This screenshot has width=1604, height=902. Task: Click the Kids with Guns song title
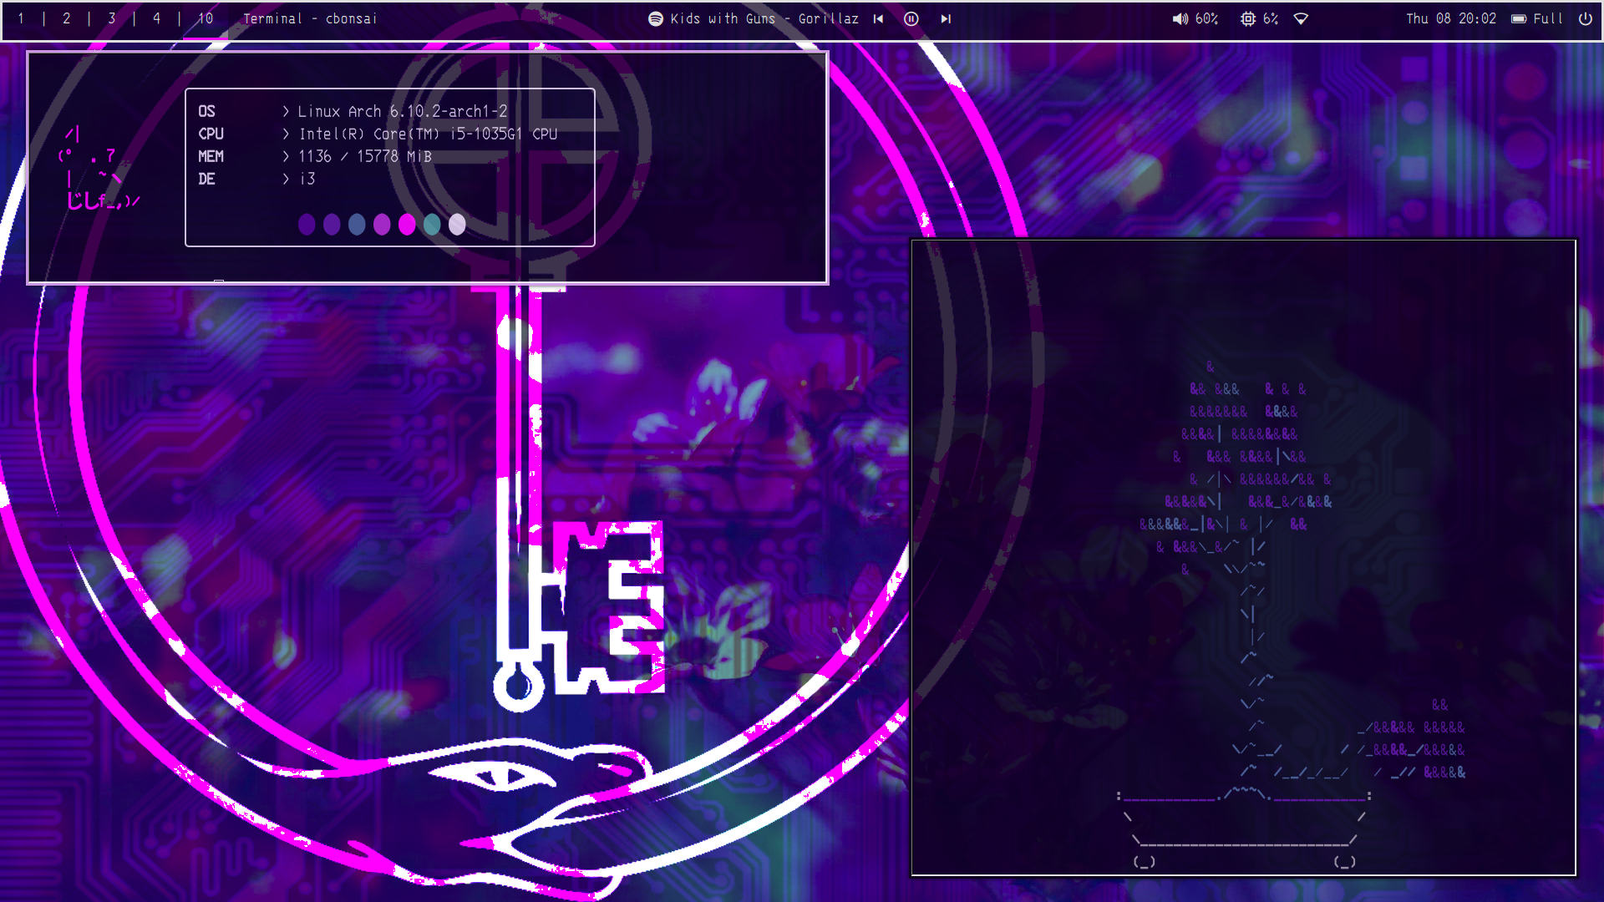click(x=764, y=18)
